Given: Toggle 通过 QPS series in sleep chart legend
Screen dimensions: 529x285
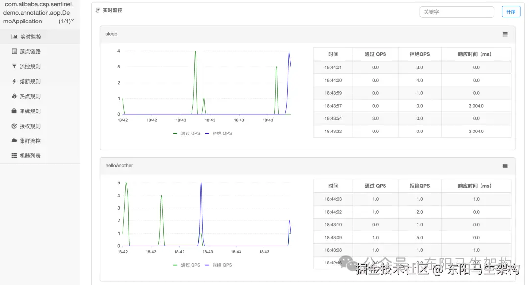Looking at the screenshot, I should pos(187,133).
